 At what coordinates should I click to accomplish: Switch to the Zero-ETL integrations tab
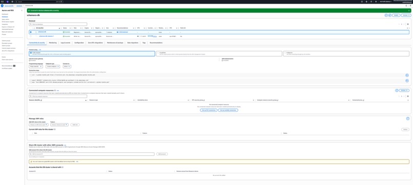point(95,42)
